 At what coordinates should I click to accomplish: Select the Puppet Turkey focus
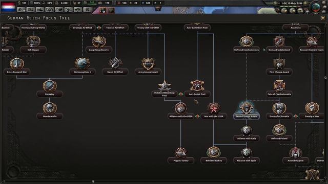[181, 155]
